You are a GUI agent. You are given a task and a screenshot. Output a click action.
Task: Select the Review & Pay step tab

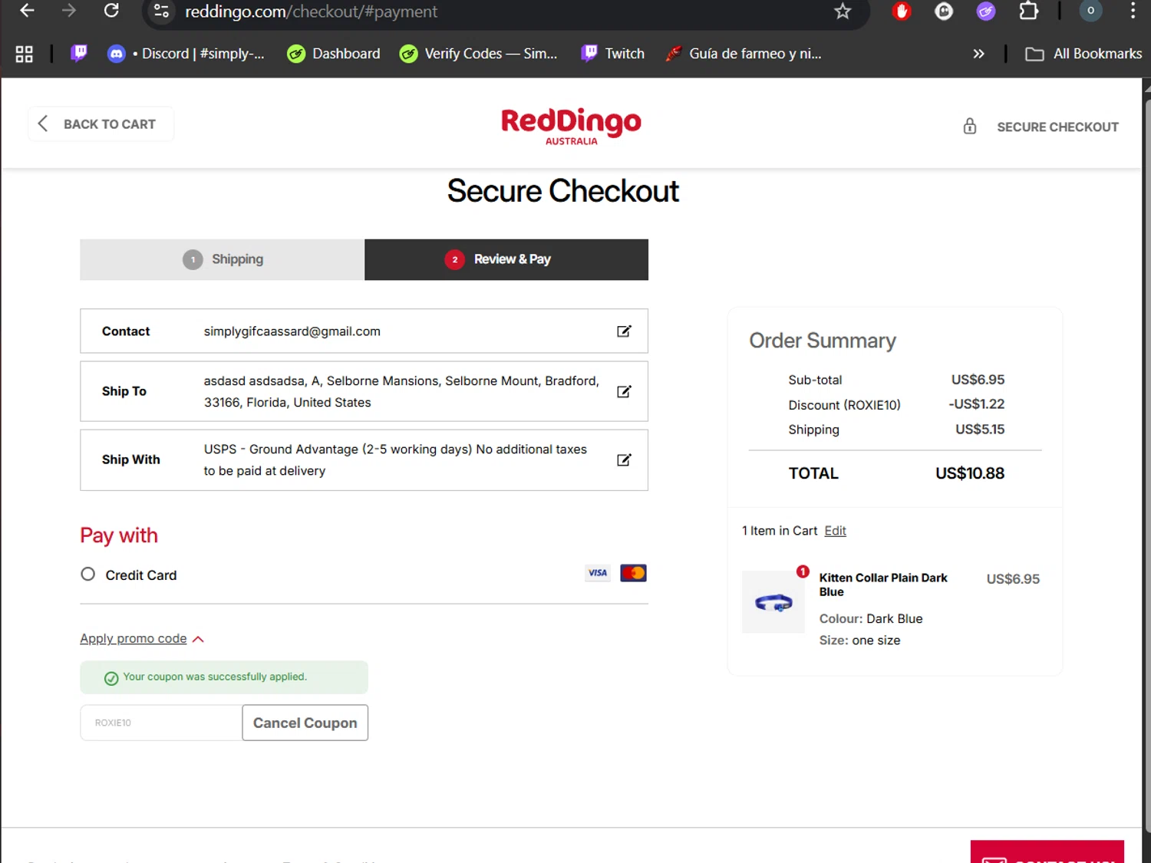[x=506, y=259]
